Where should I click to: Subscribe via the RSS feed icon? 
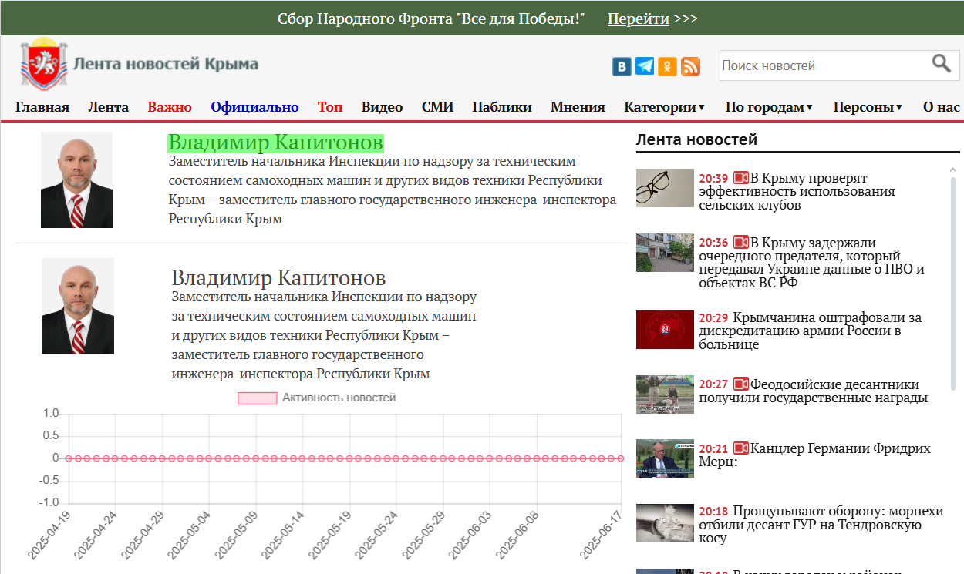coord(689,66)
